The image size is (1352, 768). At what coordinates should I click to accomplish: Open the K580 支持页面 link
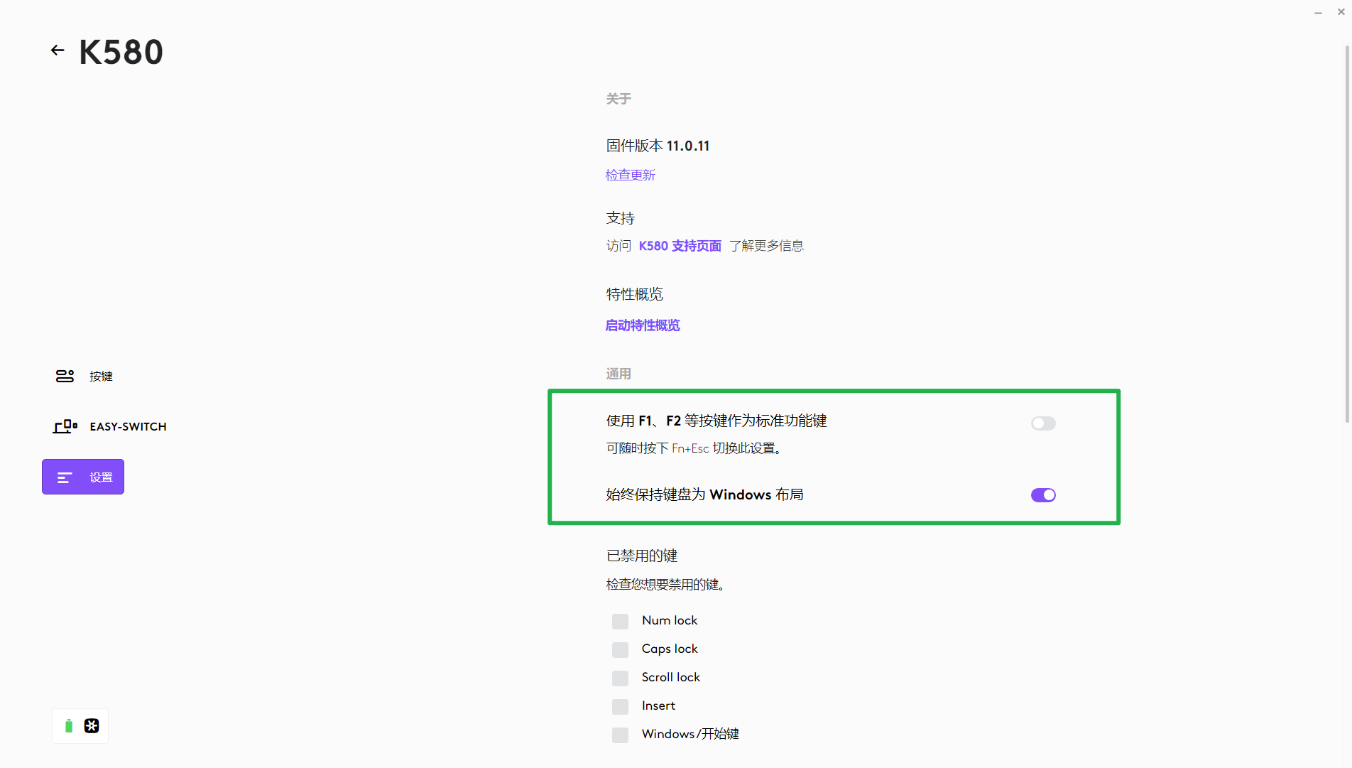(x=680, y=246)
